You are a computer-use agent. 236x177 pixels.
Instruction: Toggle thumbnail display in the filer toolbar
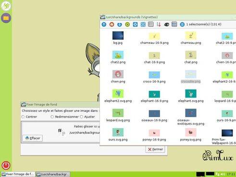pyautogui.click(x=174, y=24)
